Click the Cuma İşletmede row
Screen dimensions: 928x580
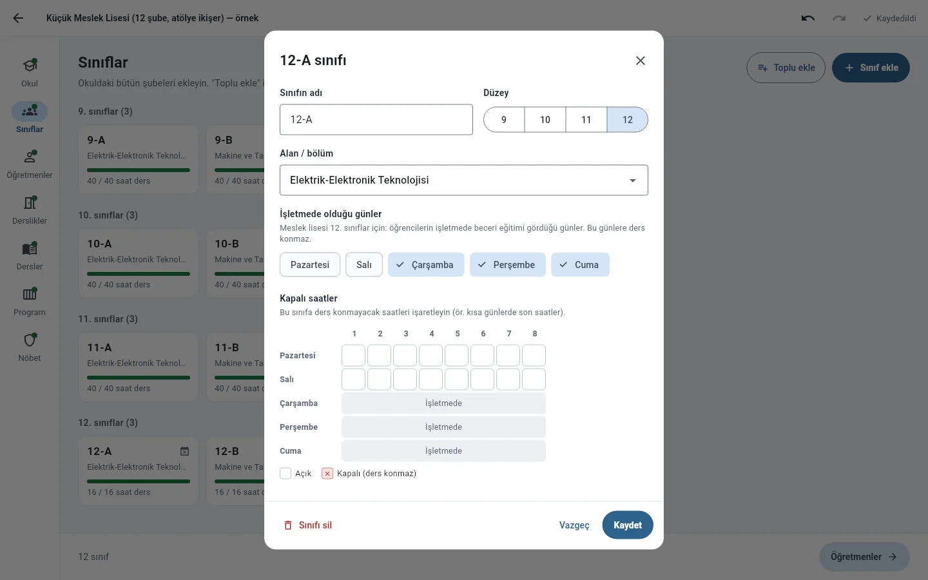[x=443, y=451]
